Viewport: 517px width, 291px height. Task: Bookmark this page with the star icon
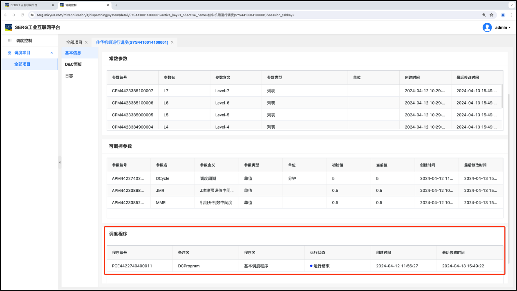pos(492,15)
